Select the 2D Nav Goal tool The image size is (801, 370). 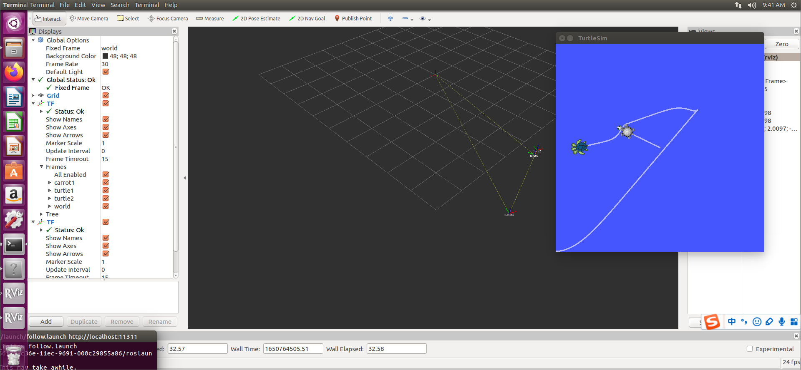coord(307,19)
